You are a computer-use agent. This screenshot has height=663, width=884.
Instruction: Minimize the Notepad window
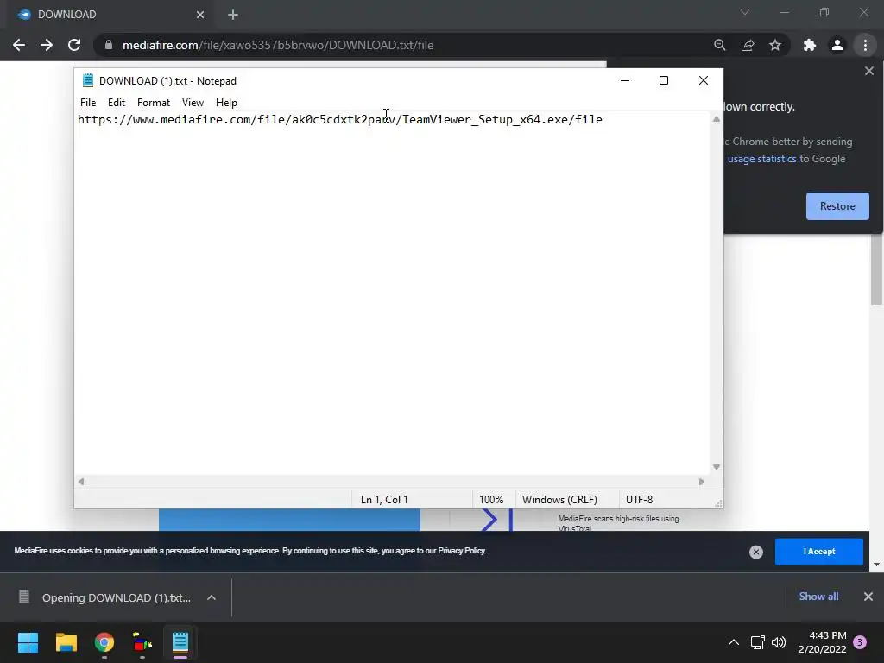[625, 80]
